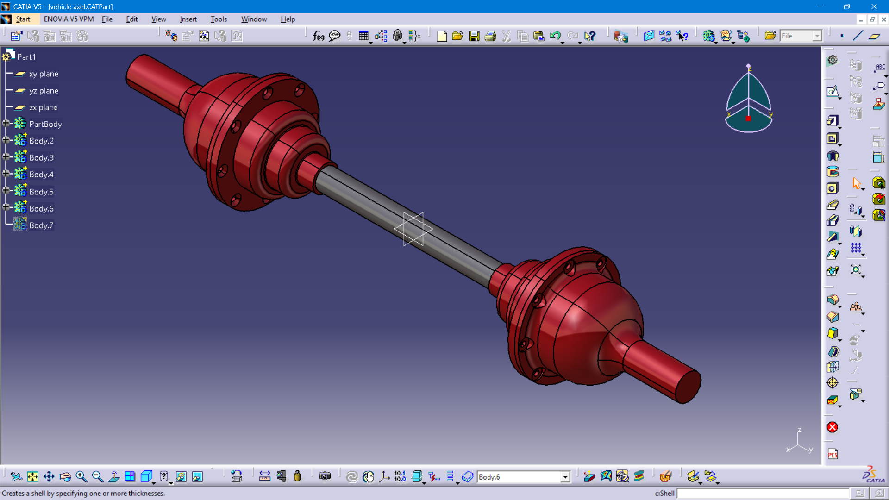Screen dimensions: 889x500
Task: Click the Mirror tool icon
Action: tap(855, 231)
